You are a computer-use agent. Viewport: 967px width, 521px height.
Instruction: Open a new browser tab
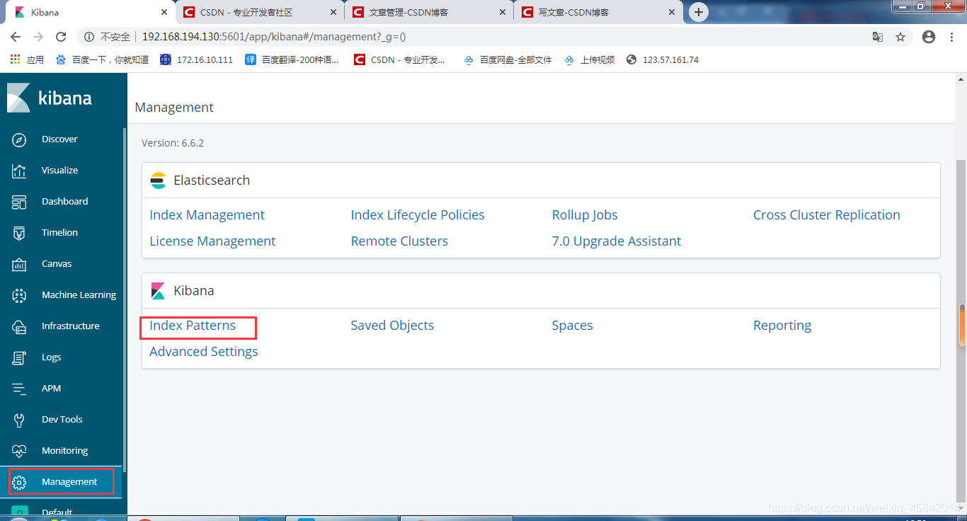pos(699,12)
